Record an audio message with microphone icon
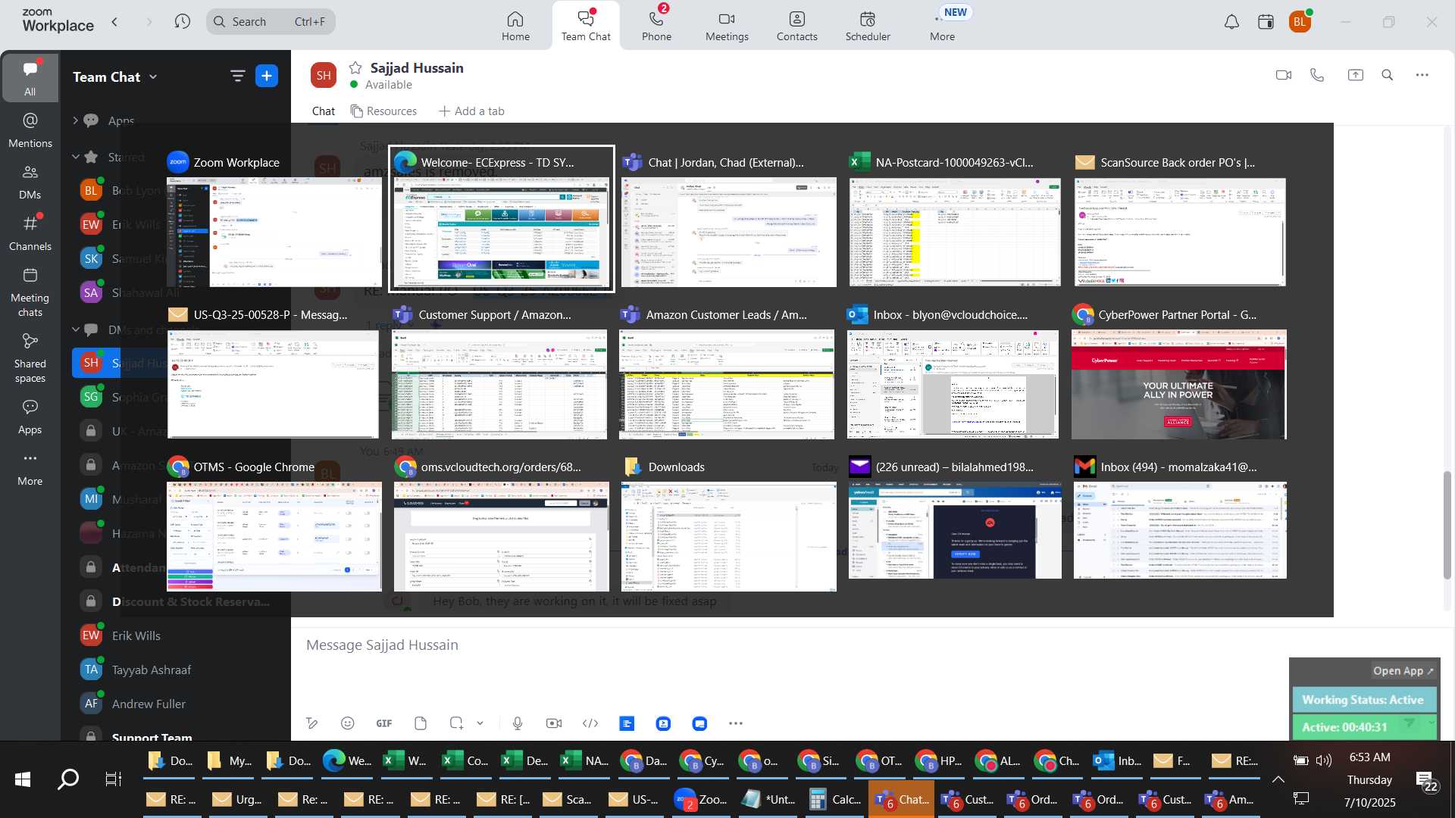The height and width of the screenshot is (818, 1455). click(x=518, y=723)
